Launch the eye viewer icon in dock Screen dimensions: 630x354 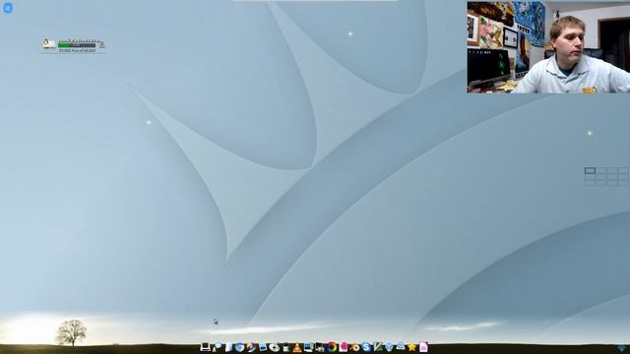[274, 347]
